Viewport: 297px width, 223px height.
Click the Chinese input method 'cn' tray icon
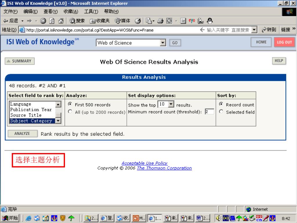pyautogui.click(x=259, y=218)
